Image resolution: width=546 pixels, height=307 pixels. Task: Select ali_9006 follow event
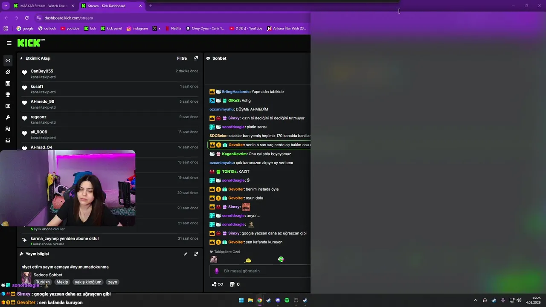(110, 135)
